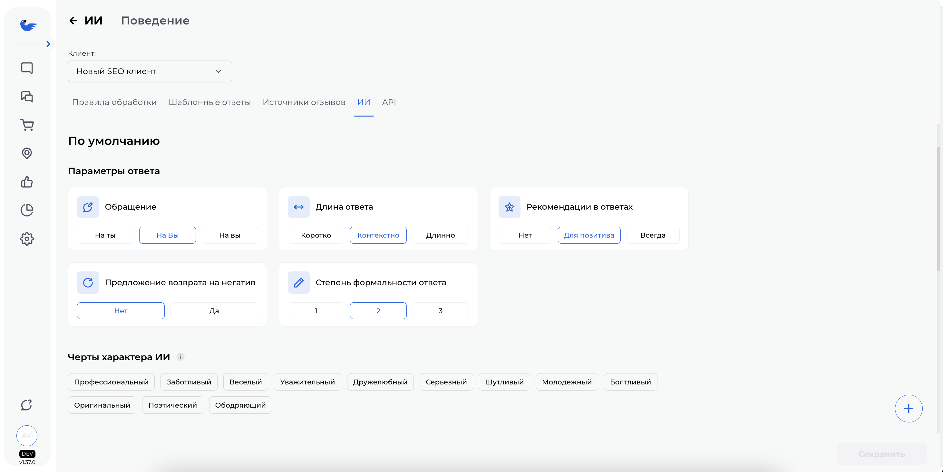Set answer length to Длинно
The image size is (943, 472).
click(440, 235)
